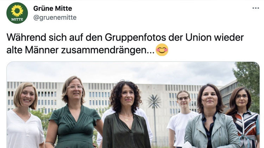Click the word zusammendrängen in the tweet
The width and height of the screenshot is (264, 148).
click(108, 50)
